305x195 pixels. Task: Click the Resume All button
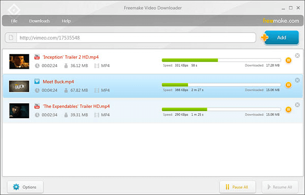pos(280,187)
